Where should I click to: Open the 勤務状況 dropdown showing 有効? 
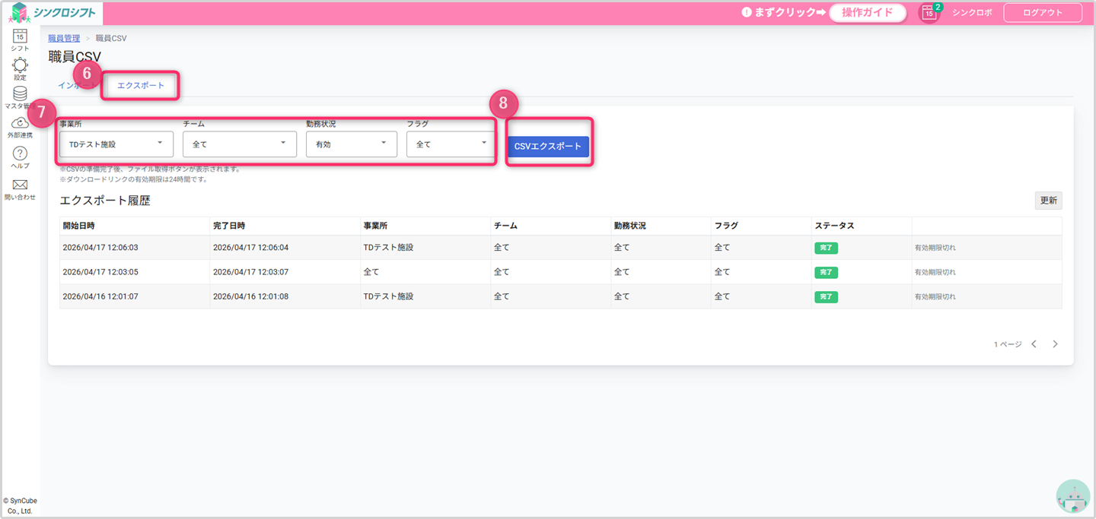click(x=352, y=144)
